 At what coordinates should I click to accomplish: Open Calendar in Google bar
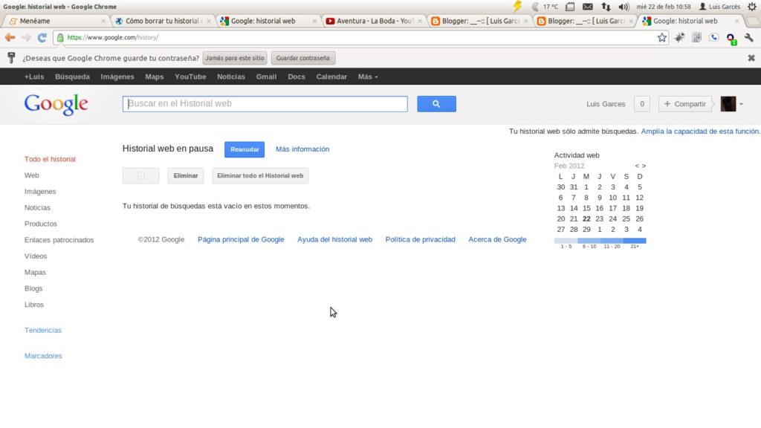point(331,77)
